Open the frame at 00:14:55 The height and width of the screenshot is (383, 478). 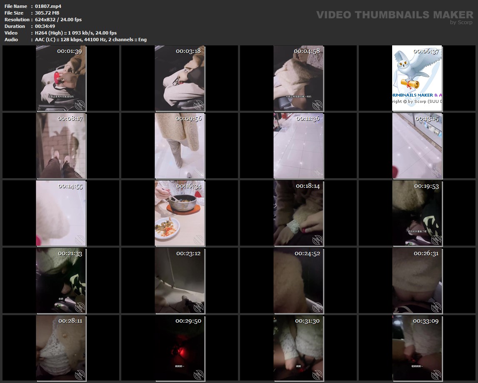click(61, 214)
